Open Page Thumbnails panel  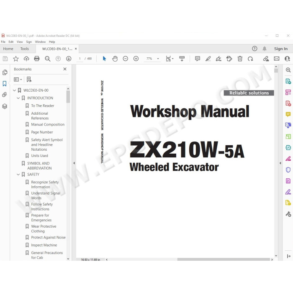pos(5,72)
